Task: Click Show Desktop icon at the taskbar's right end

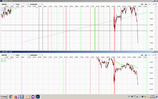Action: [x=157, y=97]
